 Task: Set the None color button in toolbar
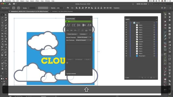(x=6, y=79)
